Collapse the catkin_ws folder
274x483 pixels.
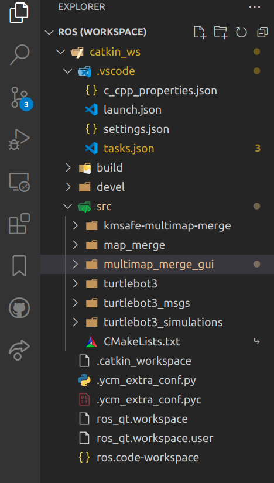pos(61,52)
